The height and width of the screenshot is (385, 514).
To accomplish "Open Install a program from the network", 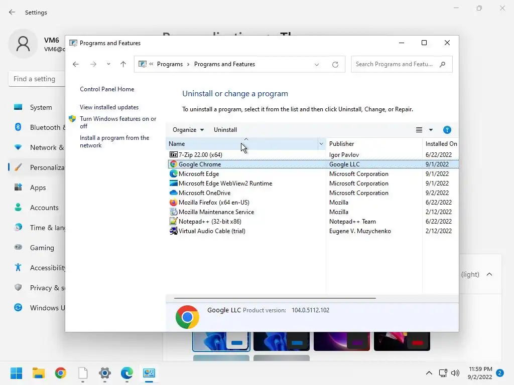I will [x=114, y=141].
